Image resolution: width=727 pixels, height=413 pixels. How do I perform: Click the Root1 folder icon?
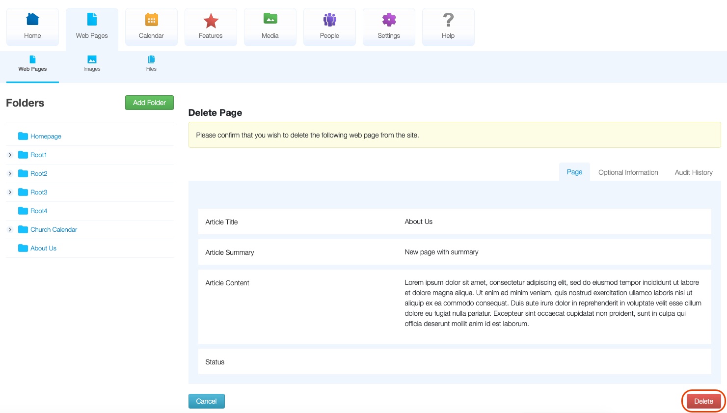tap(23, 155)
